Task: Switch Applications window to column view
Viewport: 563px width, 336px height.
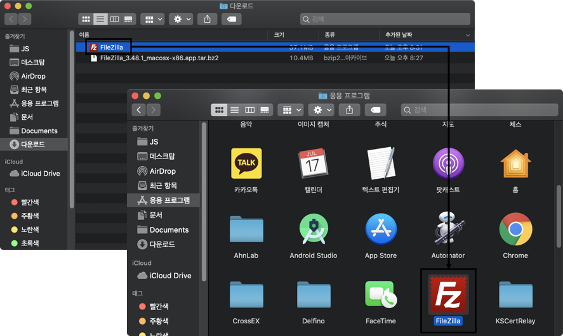Action: click(x=249, y=110)
